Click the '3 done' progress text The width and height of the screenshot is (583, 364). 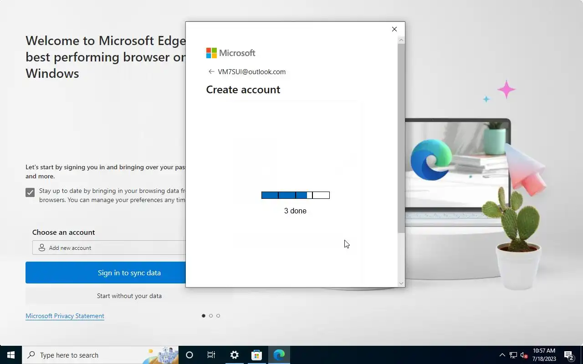[295, 211]
